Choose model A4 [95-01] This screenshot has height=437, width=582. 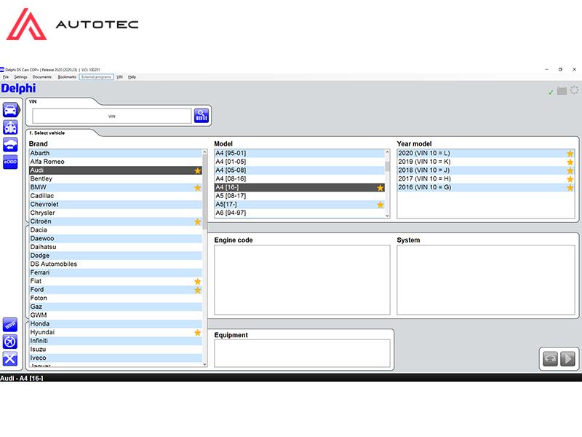[300, 153]
